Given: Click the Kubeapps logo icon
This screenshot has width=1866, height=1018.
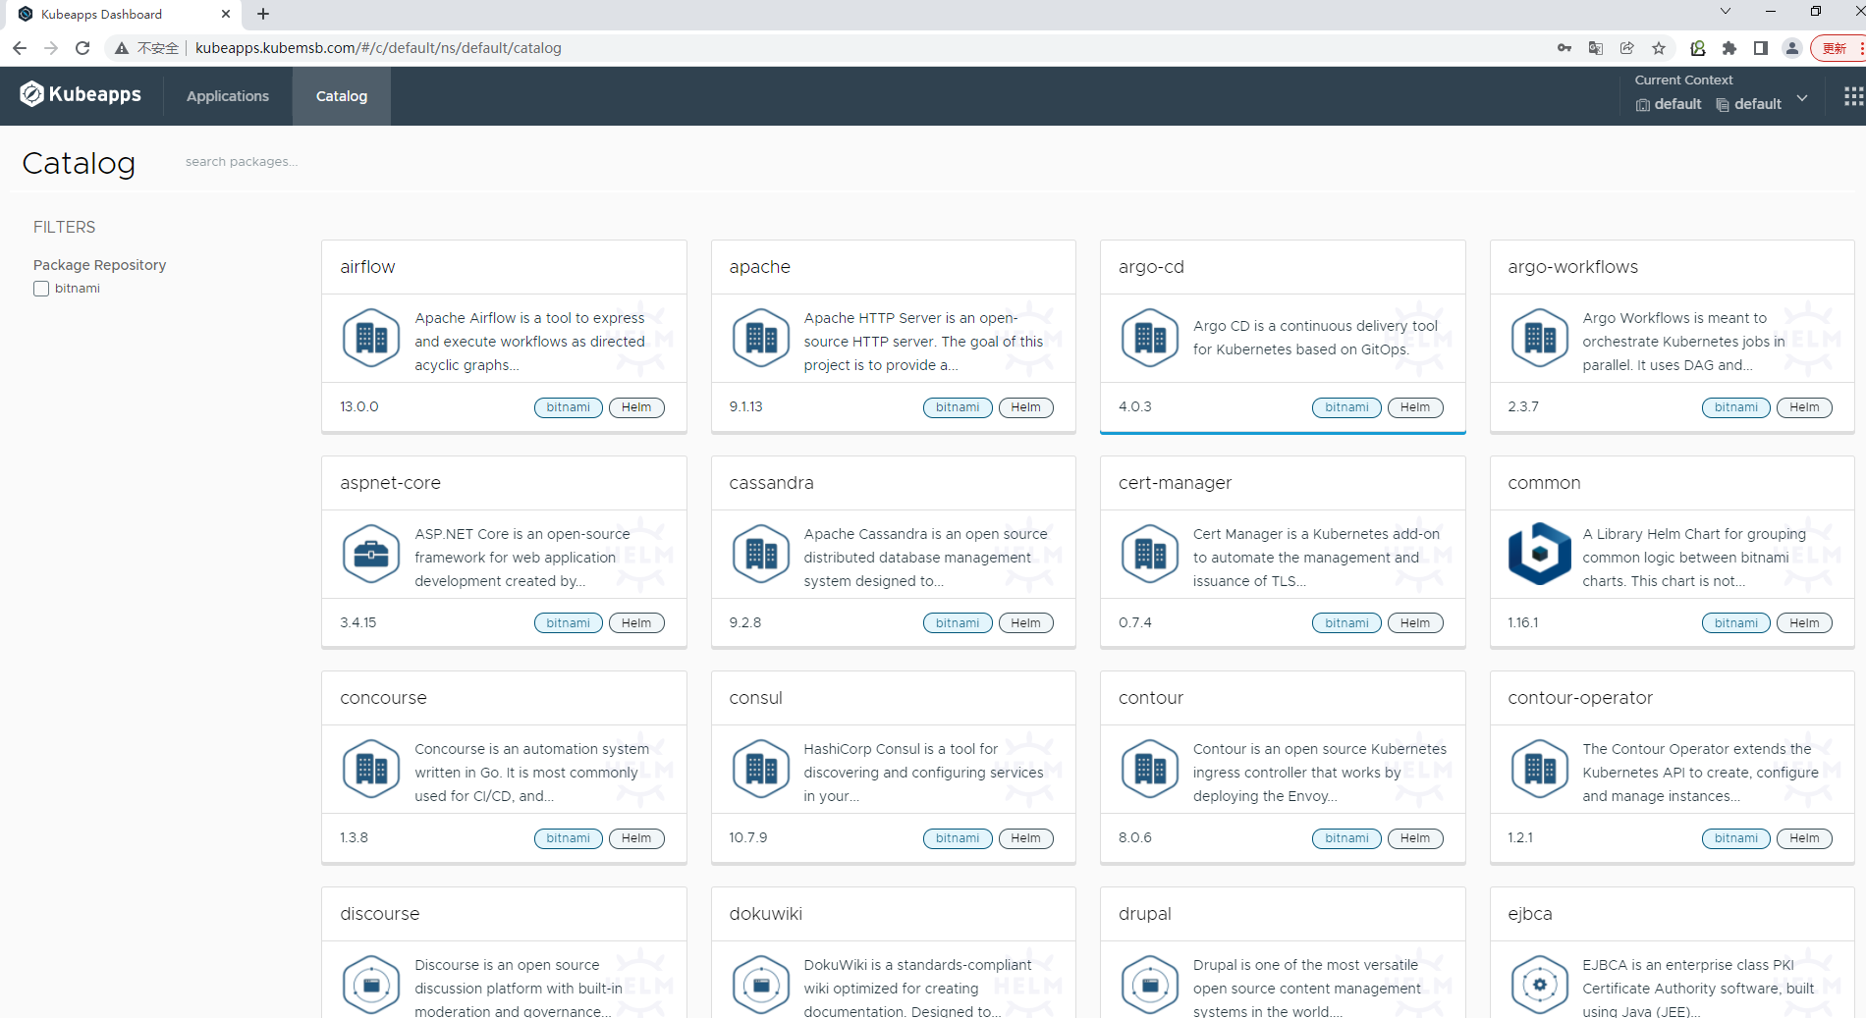Looking at the screenshot, I should pos(31,94).
